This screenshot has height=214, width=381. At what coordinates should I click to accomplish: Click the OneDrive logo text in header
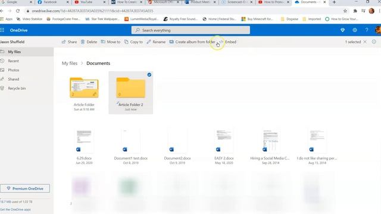click(18, 30)
